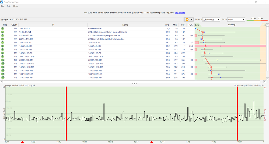The height and width of the screenshot is (144, 269).
Task: Sort by the Cur column header
Action: [183, 25]
